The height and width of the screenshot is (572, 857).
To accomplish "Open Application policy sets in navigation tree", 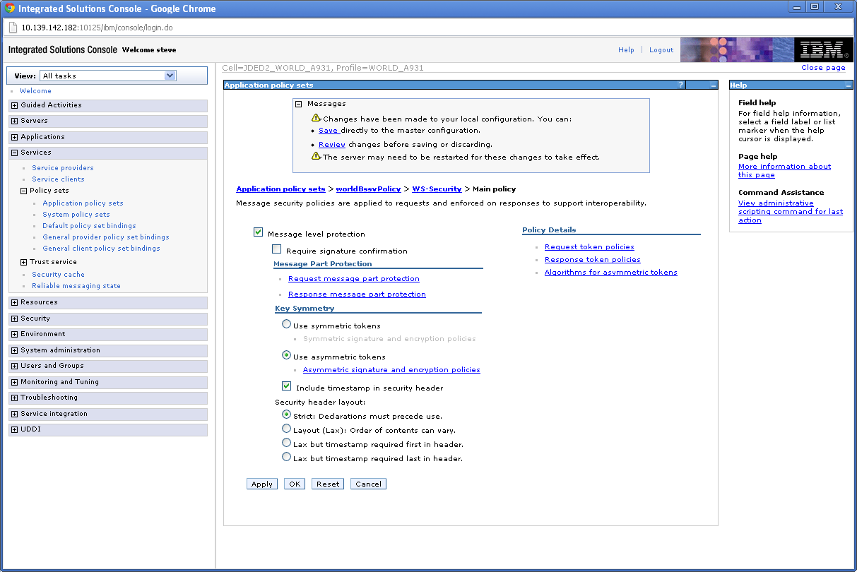I will [83, 203].
